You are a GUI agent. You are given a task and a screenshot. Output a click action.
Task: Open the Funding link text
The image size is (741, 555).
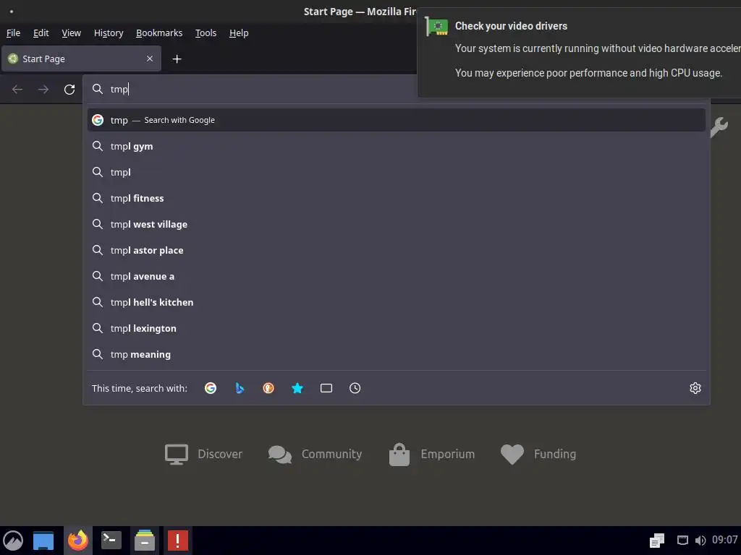(555, 454)
